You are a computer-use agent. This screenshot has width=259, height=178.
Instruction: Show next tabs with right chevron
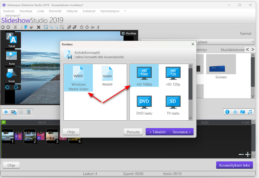coord(253,50)
